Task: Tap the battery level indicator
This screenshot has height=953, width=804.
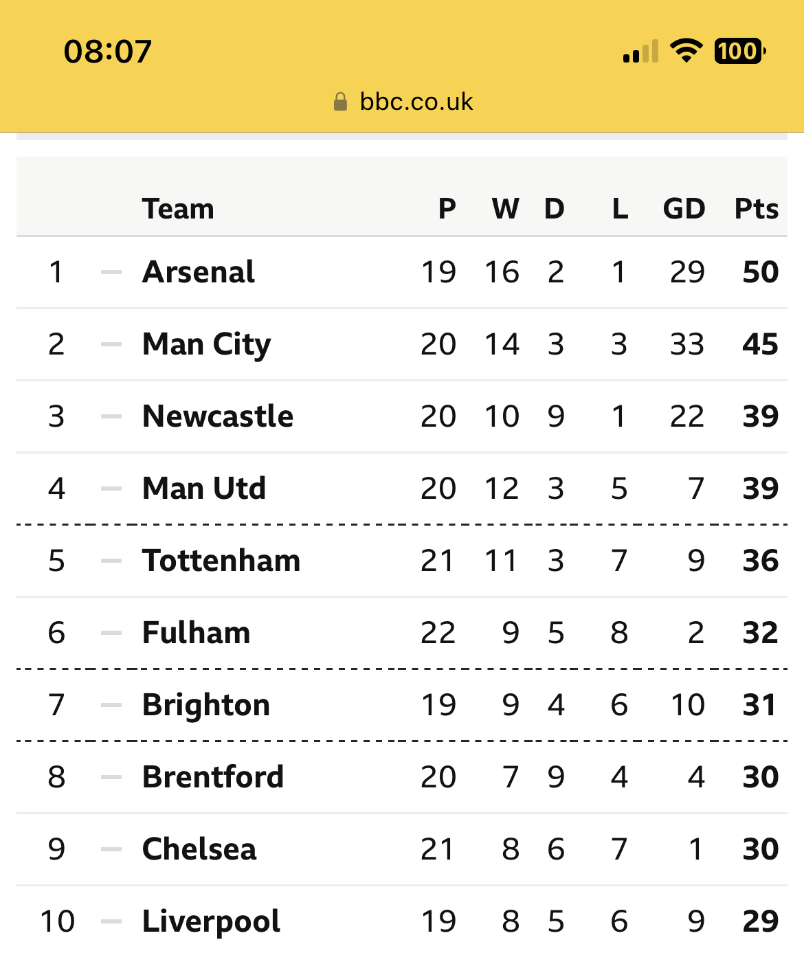Action: (740, 51)
